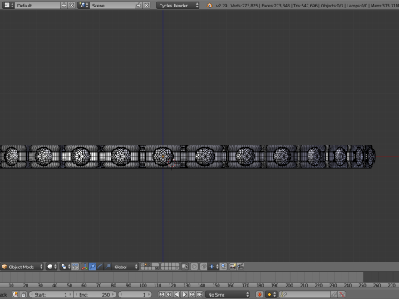Open the pivot point selector
This screenshot has width=399, height=299.
pyautogui.click(x=66, y=267)
